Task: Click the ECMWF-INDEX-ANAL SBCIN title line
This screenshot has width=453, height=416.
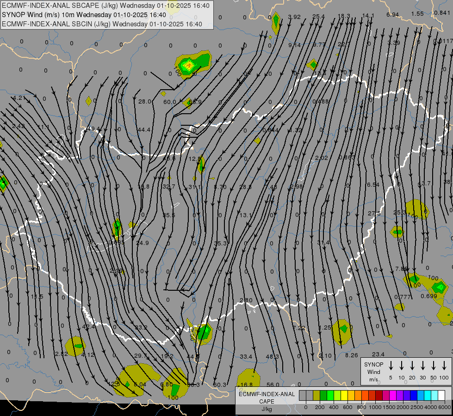Action: [x=102, y=24]
